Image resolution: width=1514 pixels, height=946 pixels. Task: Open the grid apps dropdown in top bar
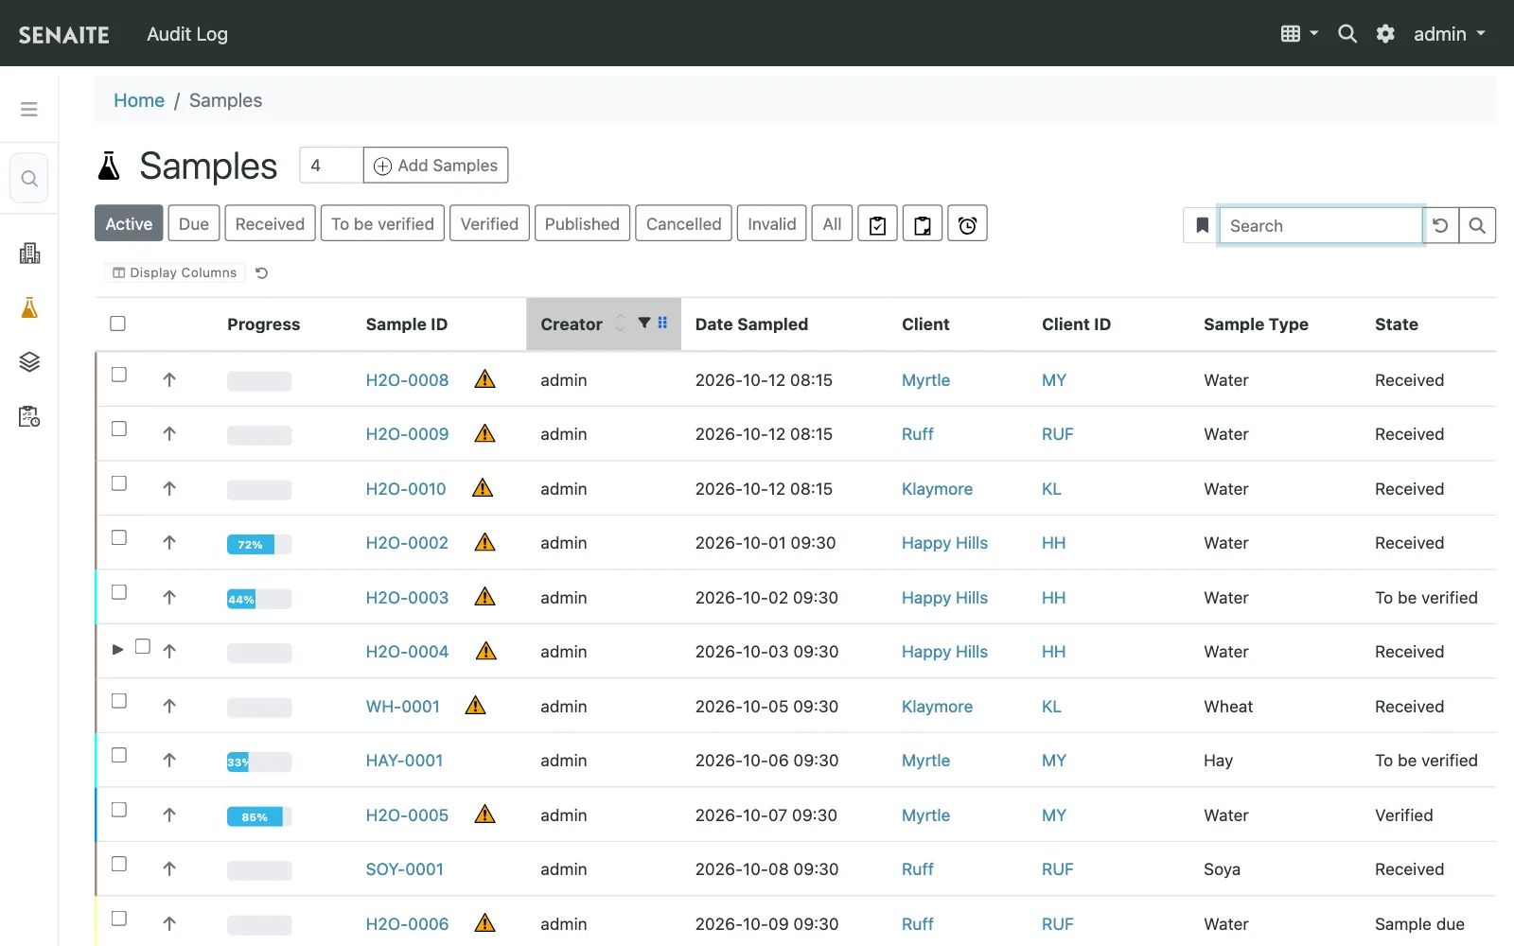click(1299, 34)
